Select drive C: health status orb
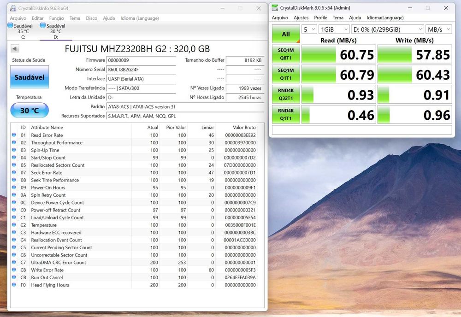Viewport: 461px width, 317px height. coord(10,25)
